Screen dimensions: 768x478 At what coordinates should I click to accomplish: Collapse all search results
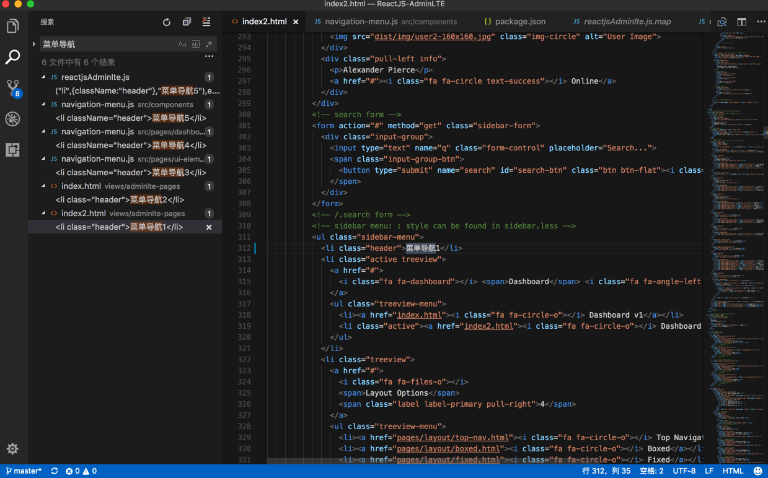tap(187, 22)
